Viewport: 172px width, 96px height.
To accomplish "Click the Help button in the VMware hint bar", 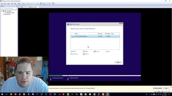I will click(166, 88).
